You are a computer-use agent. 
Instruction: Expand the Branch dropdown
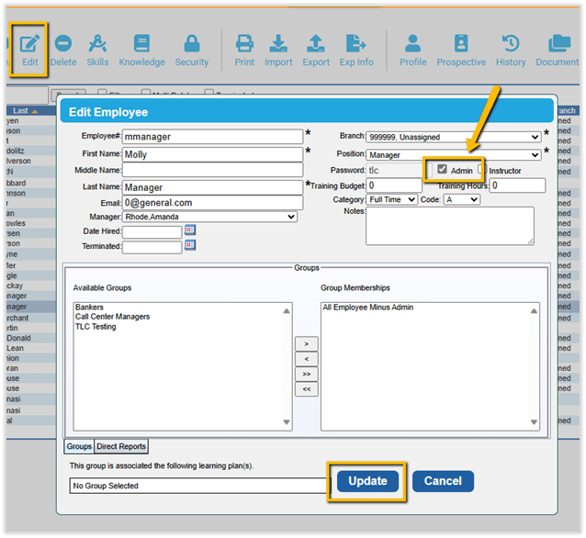tap(454, 137)
